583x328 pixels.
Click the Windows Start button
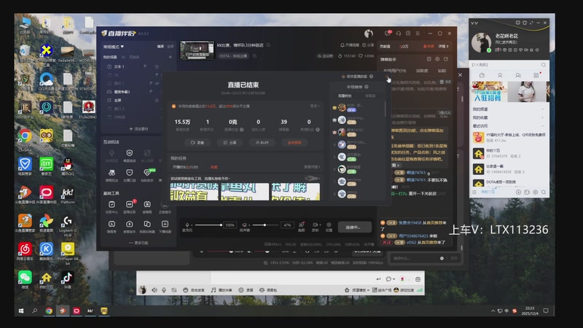pyautogui.click(x=21, y=311)
